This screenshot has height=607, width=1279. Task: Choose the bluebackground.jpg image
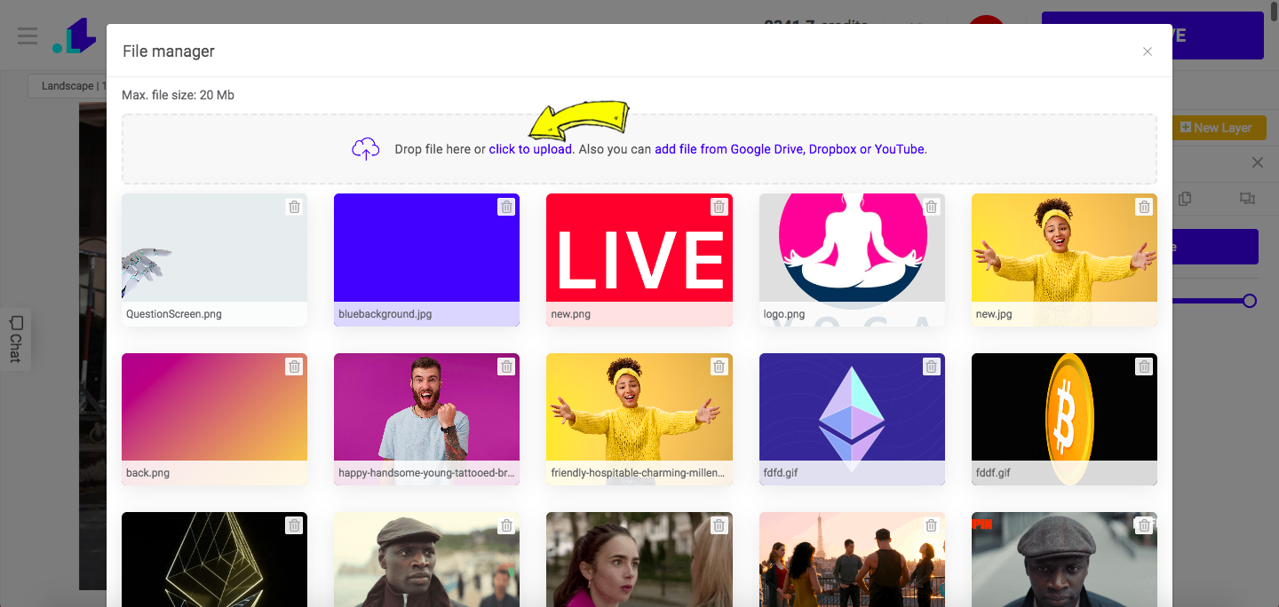pos(426,260)
